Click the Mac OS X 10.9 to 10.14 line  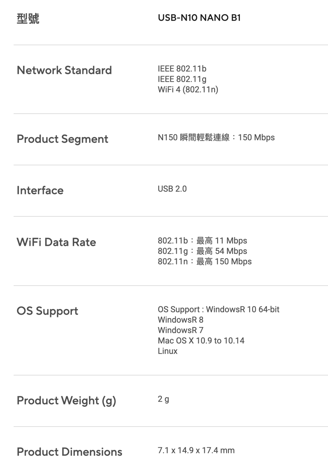point(201,341)
